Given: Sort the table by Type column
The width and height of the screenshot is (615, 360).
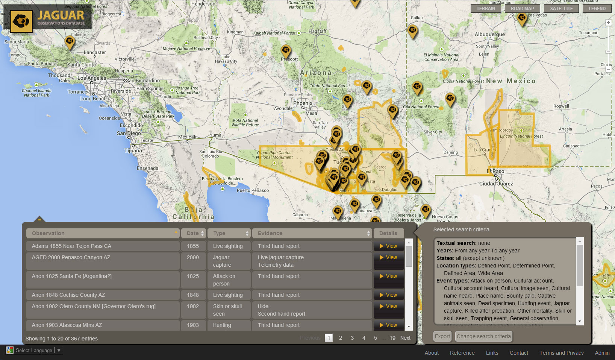Looking at the screenshot, I should point(229,233).
